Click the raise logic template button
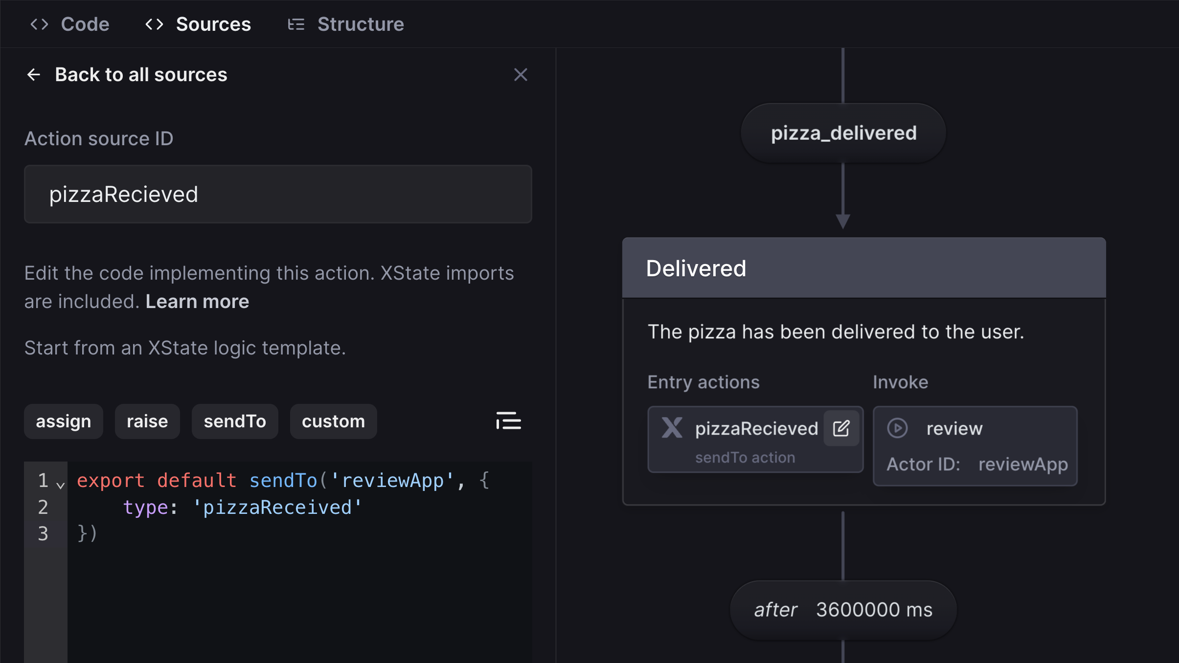 coord(147,420)
